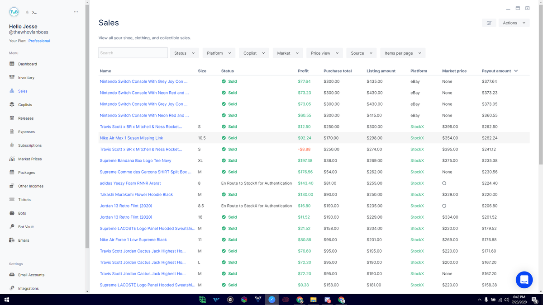Image resolution: width=543 pixels, height=305 pixels.
Task: Sort by the Purchase total header
Action: 338,71
